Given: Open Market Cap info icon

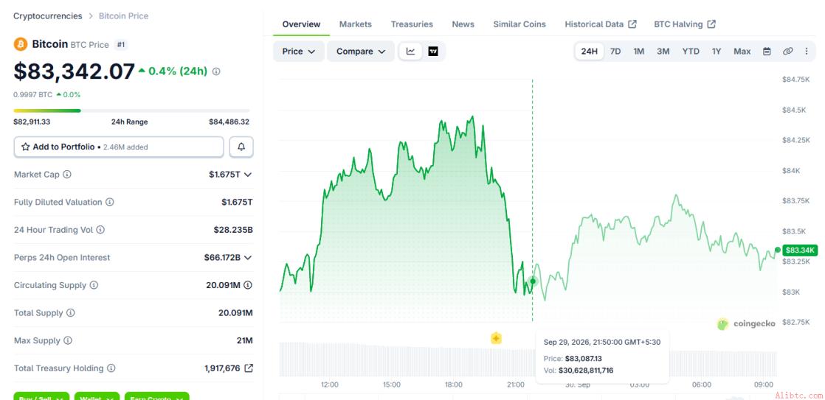Looking at the screenshot, I should coord(67,175).
